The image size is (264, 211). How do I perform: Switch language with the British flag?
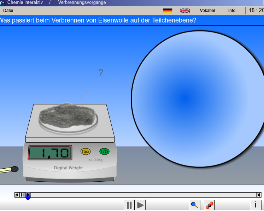coord(185,11)
